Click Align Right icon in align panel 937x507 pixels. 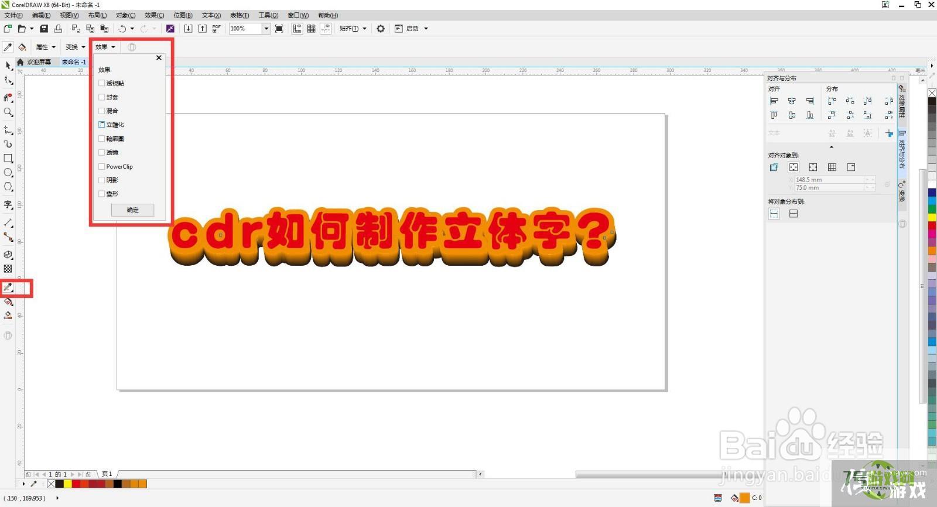810,101
